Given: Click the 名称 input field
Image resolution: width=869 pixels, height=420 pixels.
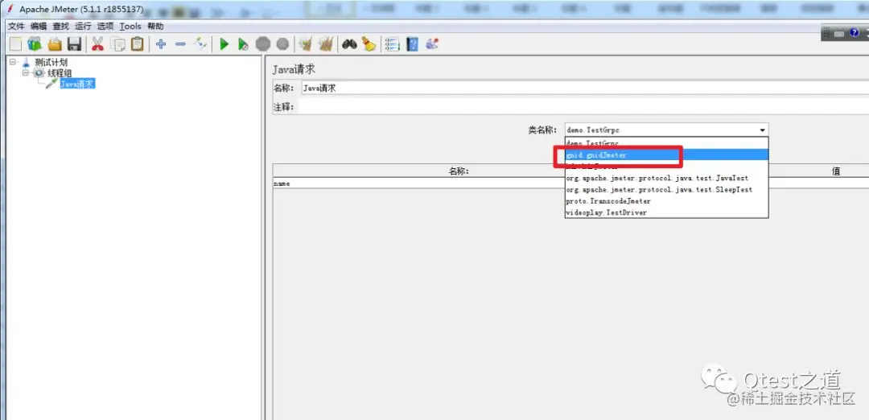Looking at the screenshot, I should [x=585, y=88].
